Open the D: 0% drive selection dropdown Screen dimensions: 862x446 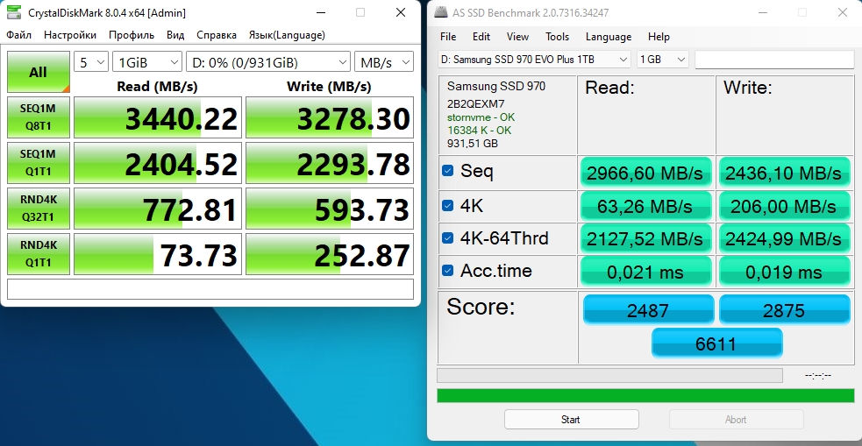coord(268,62)
